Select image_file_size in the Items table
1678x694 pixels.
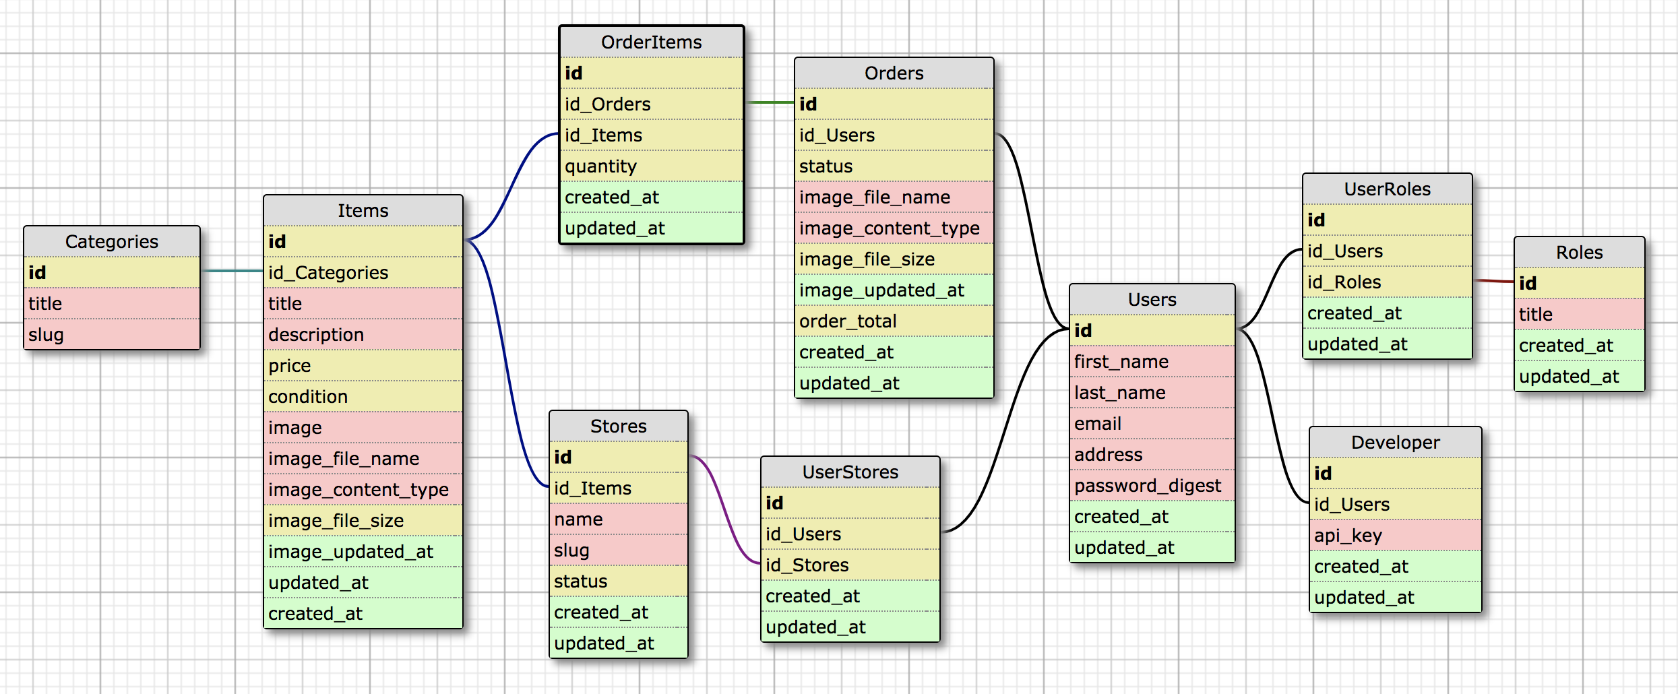click(x=363, y=520)
